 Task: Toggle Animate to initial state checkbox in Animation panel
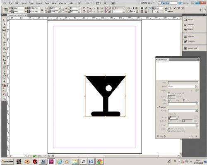point(168,93)
